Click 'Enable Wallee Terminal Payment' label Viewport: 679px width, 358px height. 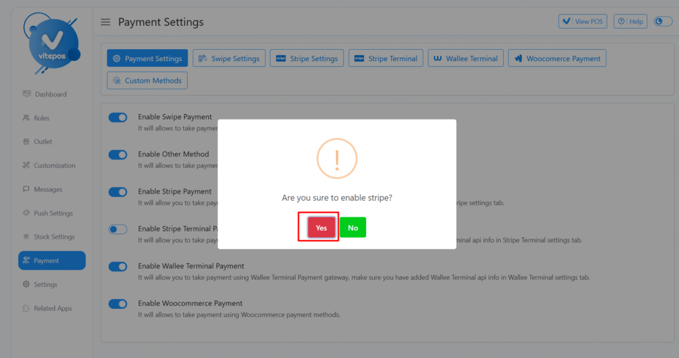pyautogui.click(x=191, y=267)
